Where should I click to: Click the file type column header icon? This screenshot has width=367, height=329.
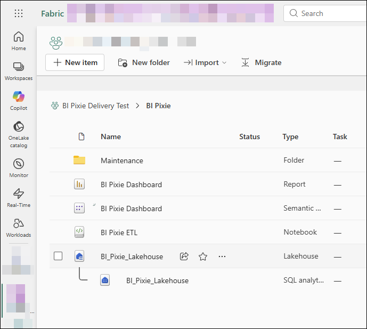point(81,137)
